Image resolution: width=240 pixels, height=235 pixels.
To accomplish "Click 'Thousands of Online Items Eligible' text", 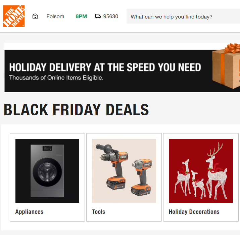I will click(56, 78).
